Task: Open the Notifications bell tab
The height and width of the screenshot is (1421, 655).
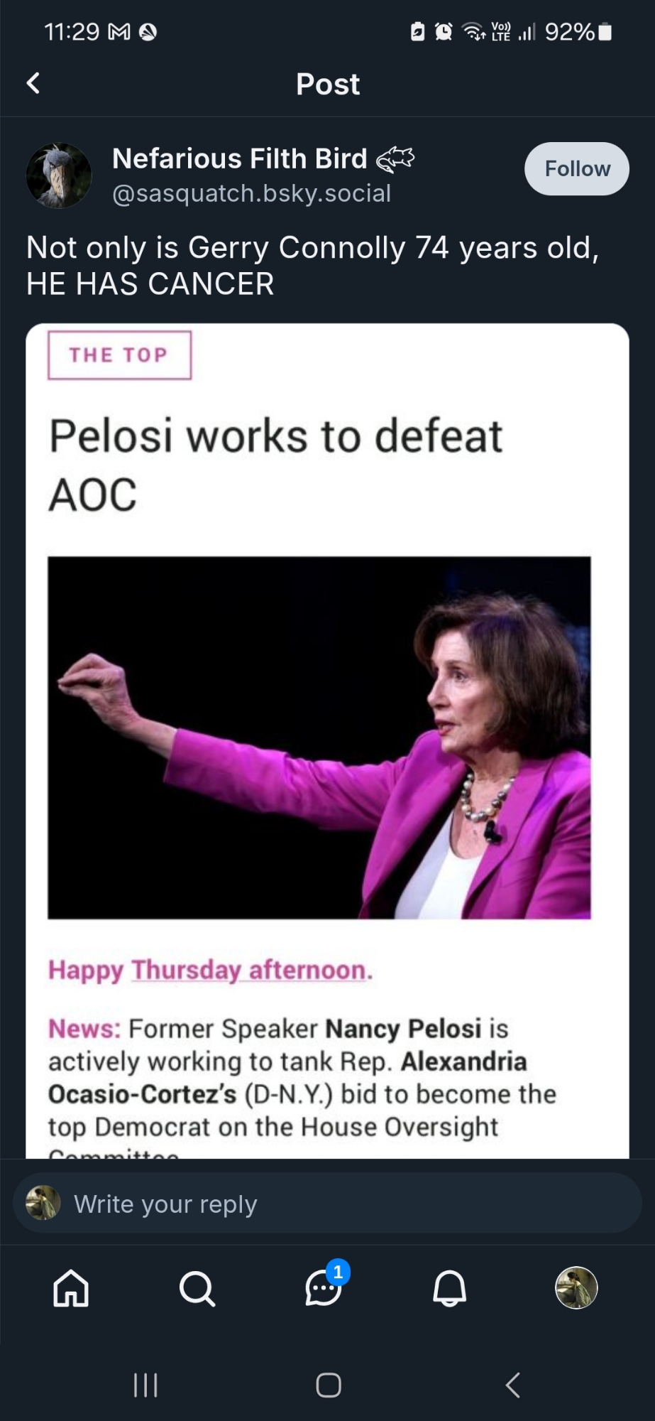Action: [x=449, y=1287]
